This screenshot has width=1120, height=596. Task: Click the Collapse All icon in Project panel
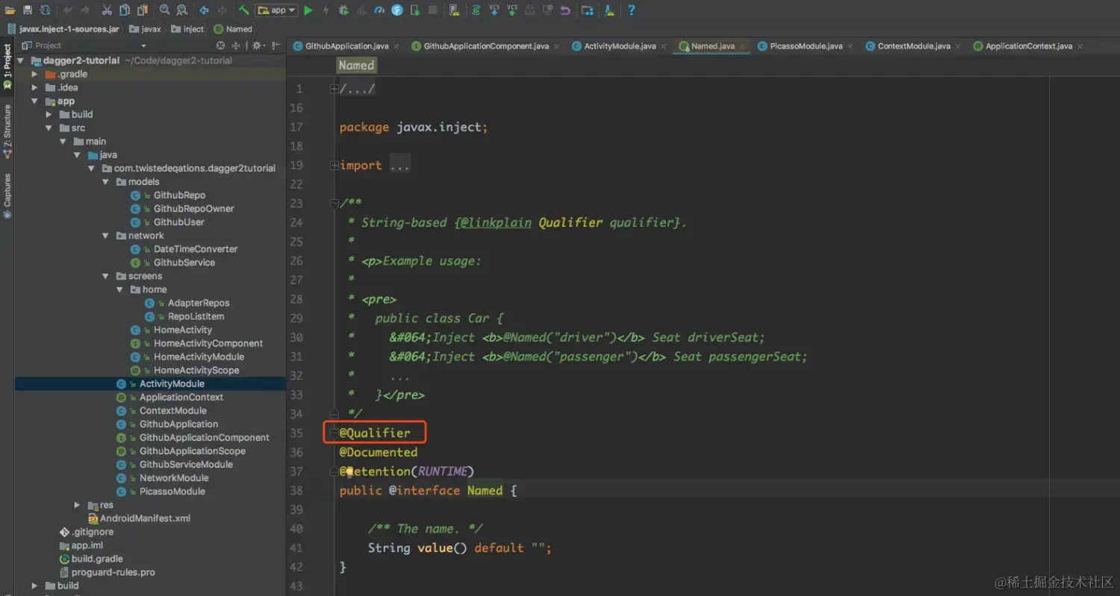(x=235, y=46)
